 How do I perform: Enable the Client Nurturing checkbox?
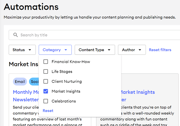point(46,81)
